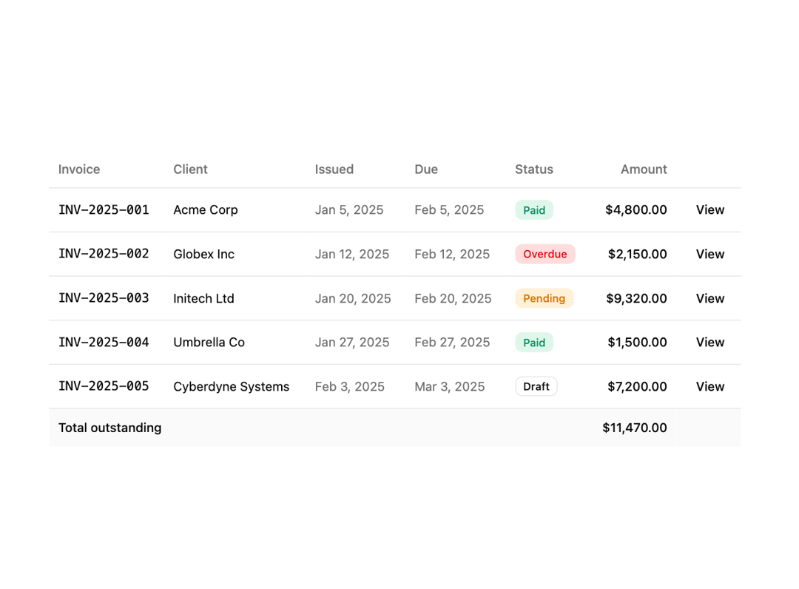Click the Invoice column header
Image resolution: width=799 pixels, height=589 pixels.
[x=79, y=169]
